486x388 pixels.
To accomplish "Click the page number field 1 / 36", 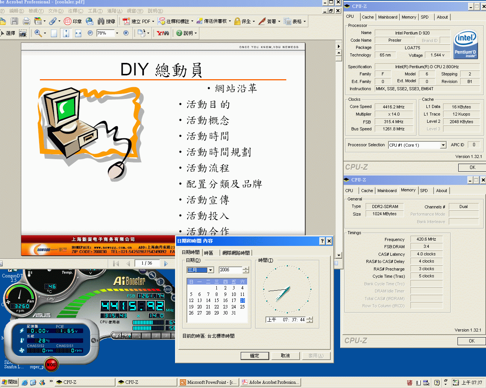I will [147, 263].
